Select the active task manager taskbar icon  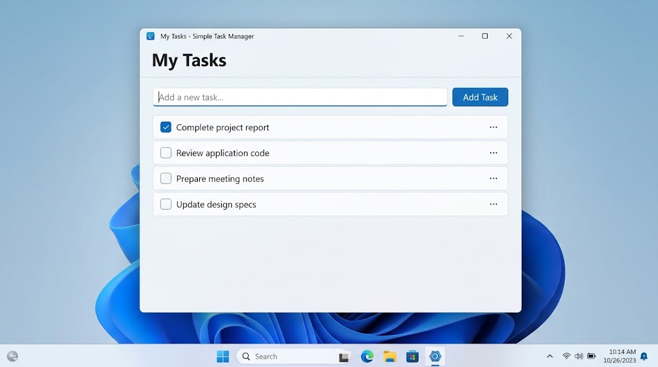point(435,357)
